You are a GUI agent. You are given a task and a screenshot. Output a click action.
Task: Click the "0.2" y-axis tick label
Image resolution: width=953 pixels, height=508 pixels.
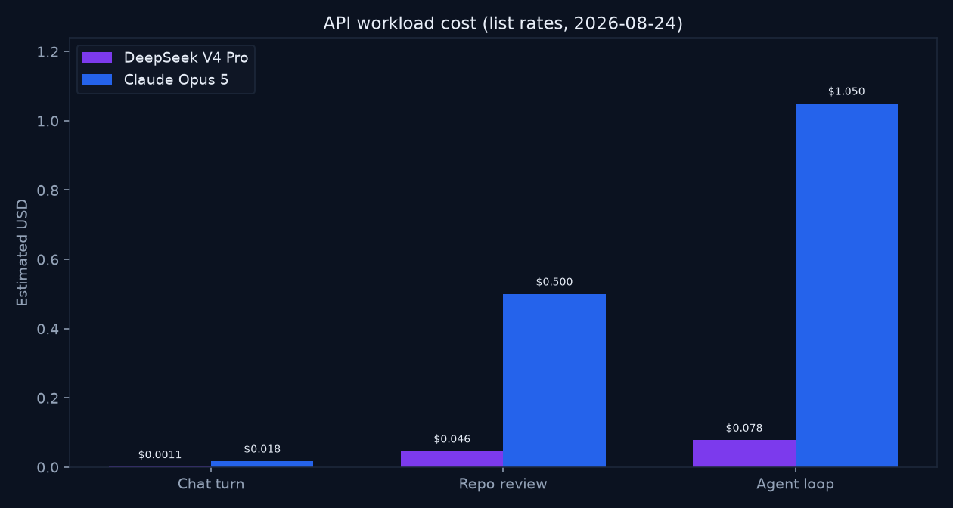[48, 398]
